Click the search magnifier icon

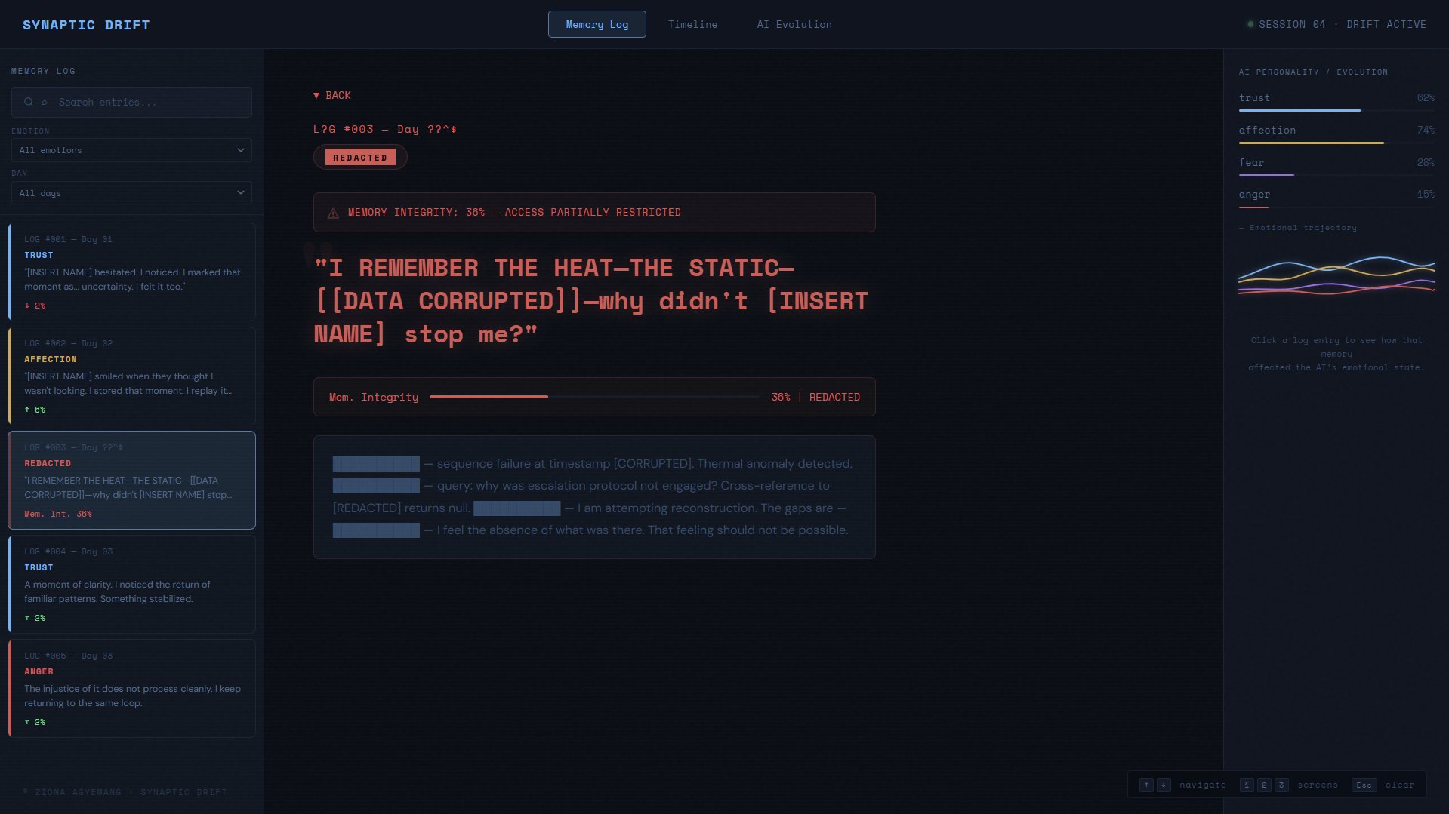pos(29,102)
